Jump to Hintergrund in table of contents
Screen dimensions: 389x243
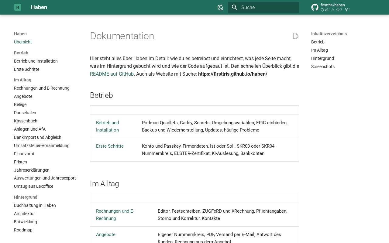point(322,58)
